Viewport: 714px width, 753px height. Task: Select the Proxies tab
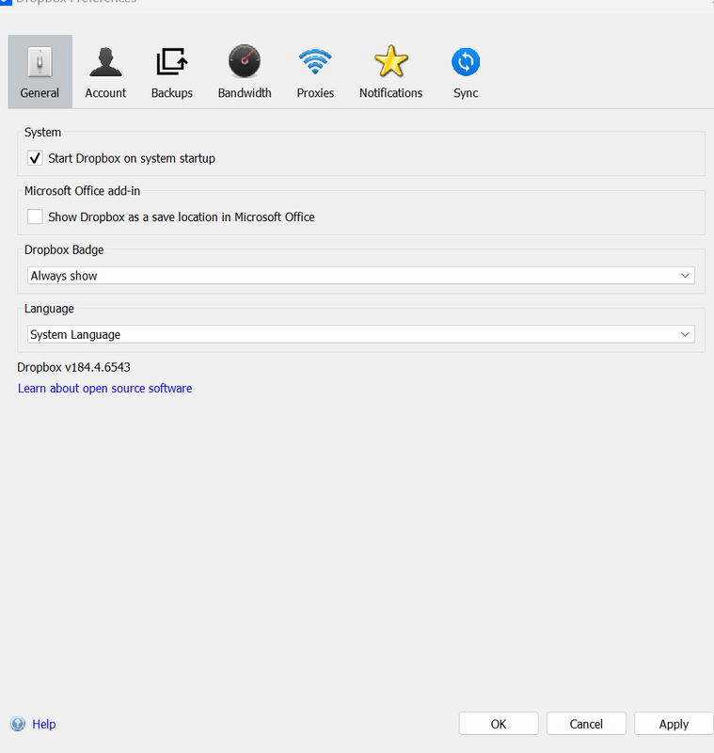tap(315, 72)
